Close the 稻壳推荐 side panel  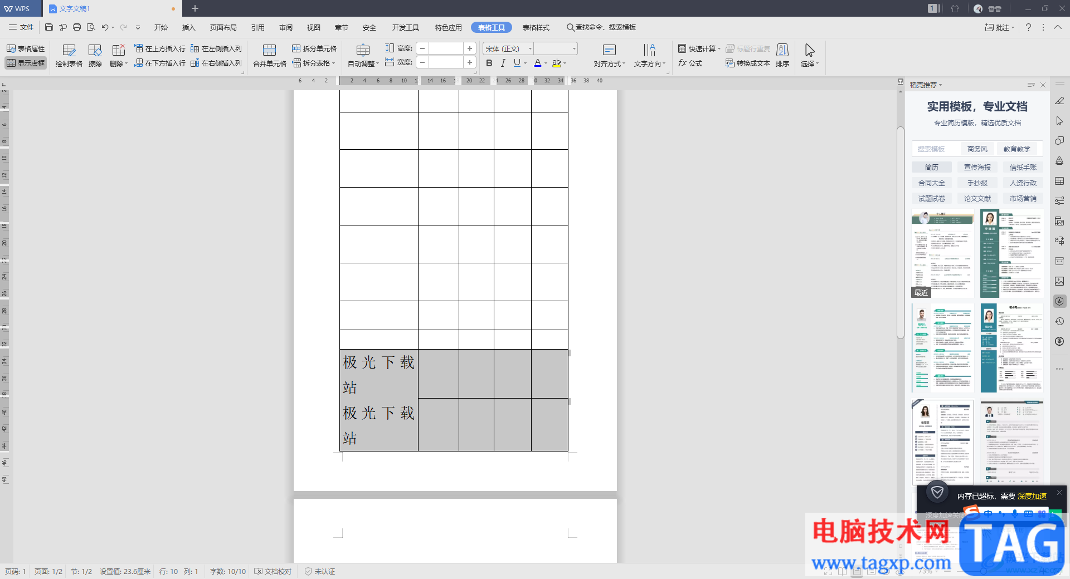(x=1043, y=85)
